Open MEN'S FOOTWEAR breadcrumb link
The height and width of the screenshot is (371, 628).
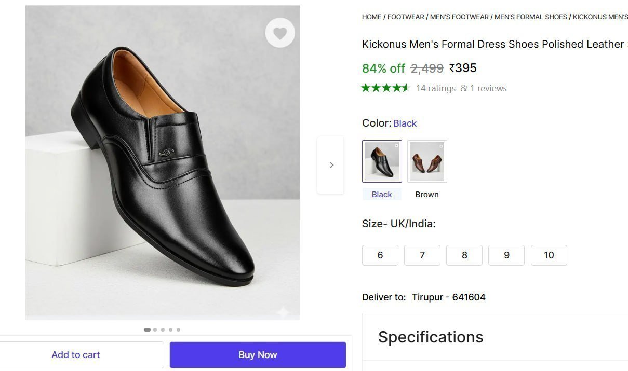click(459, 17)
